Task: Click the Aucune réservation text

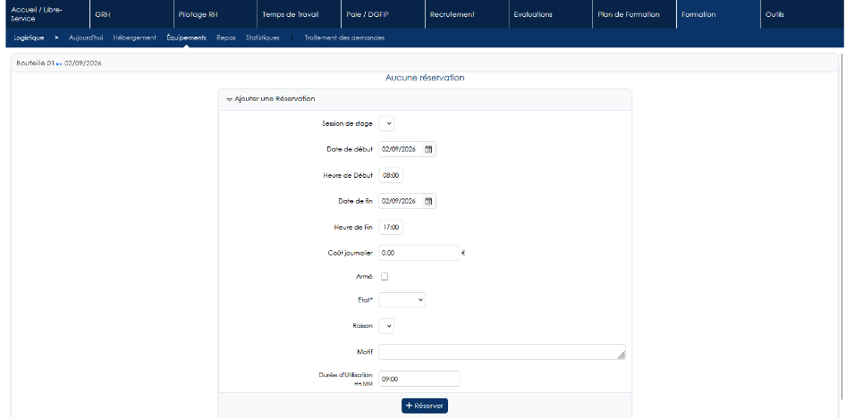Action: click(x=425, y=78)
